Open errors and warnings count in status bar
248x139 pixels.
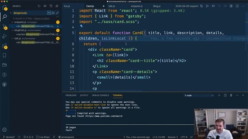pyautogui.click(x=28, y=137)
